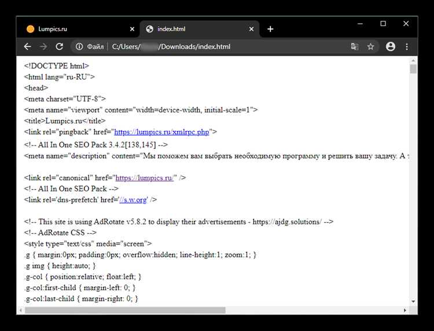This screenshot has width=434, height=331.
Task: Click the forward navigation arrow
Action: (x=43, y=46)
